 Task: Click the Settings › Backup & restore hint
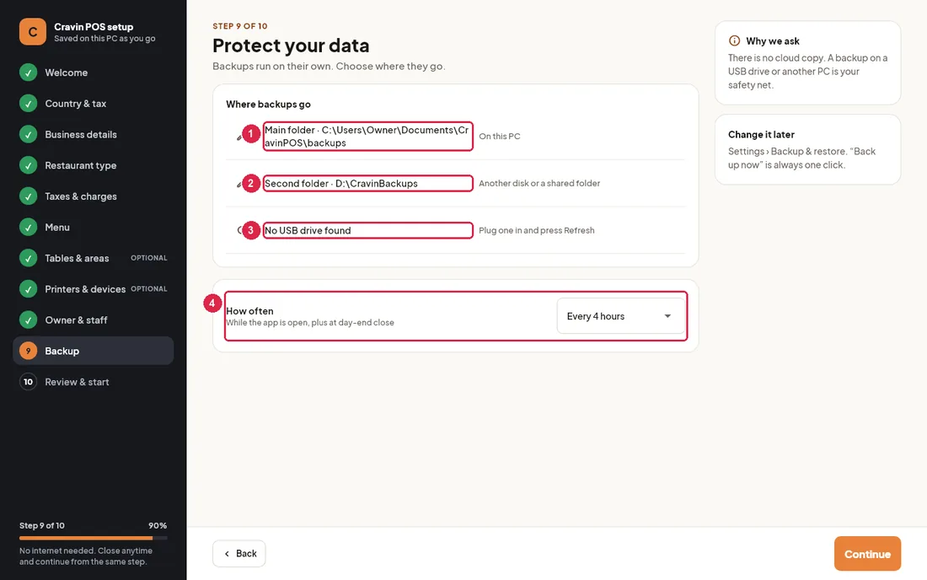pos(801,158)
